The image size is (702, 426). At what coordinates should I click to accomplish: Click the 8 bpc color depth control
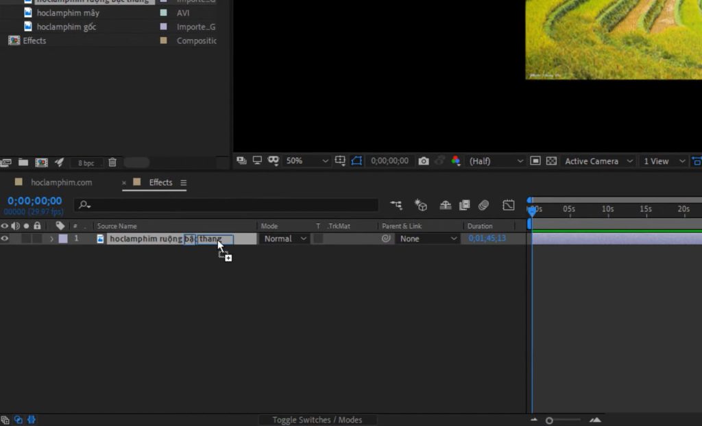[x=86, y=162]
